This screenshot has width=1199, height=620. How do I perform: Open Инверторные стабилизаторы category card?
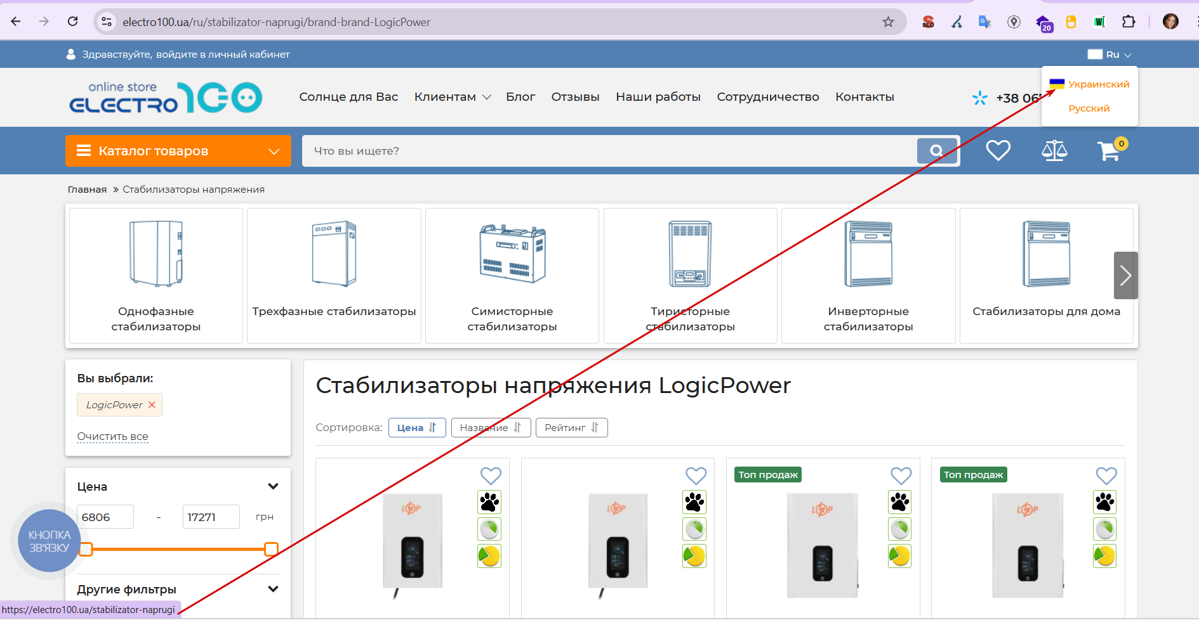click(x=868, y=276)
